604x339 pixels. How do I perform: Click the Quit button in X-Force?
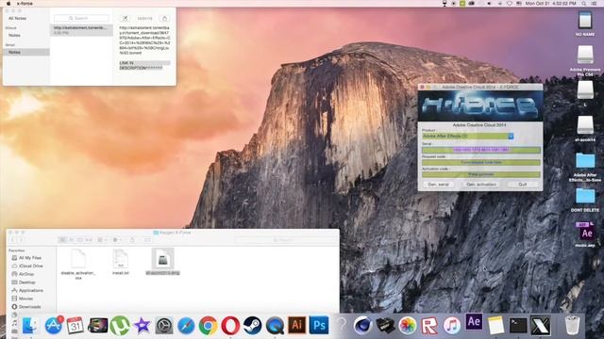click(x=522, y=185)
